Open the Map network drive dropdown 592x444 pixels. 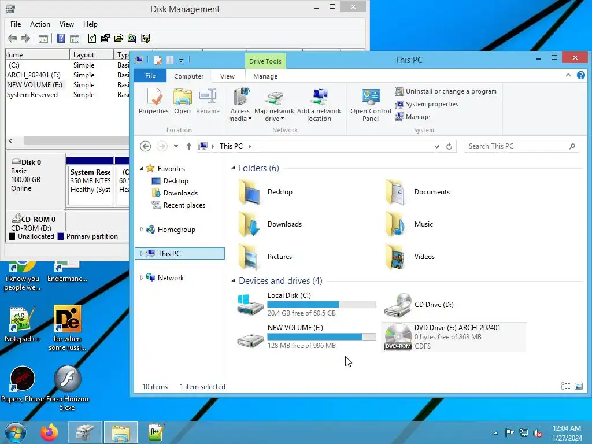pos(274,105)
